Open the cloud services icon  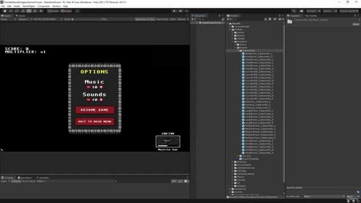tap(301, 11)
